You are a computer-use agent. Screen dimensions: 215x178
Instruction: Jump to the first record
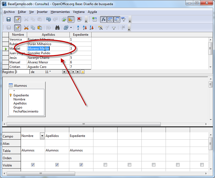[64, 72]
